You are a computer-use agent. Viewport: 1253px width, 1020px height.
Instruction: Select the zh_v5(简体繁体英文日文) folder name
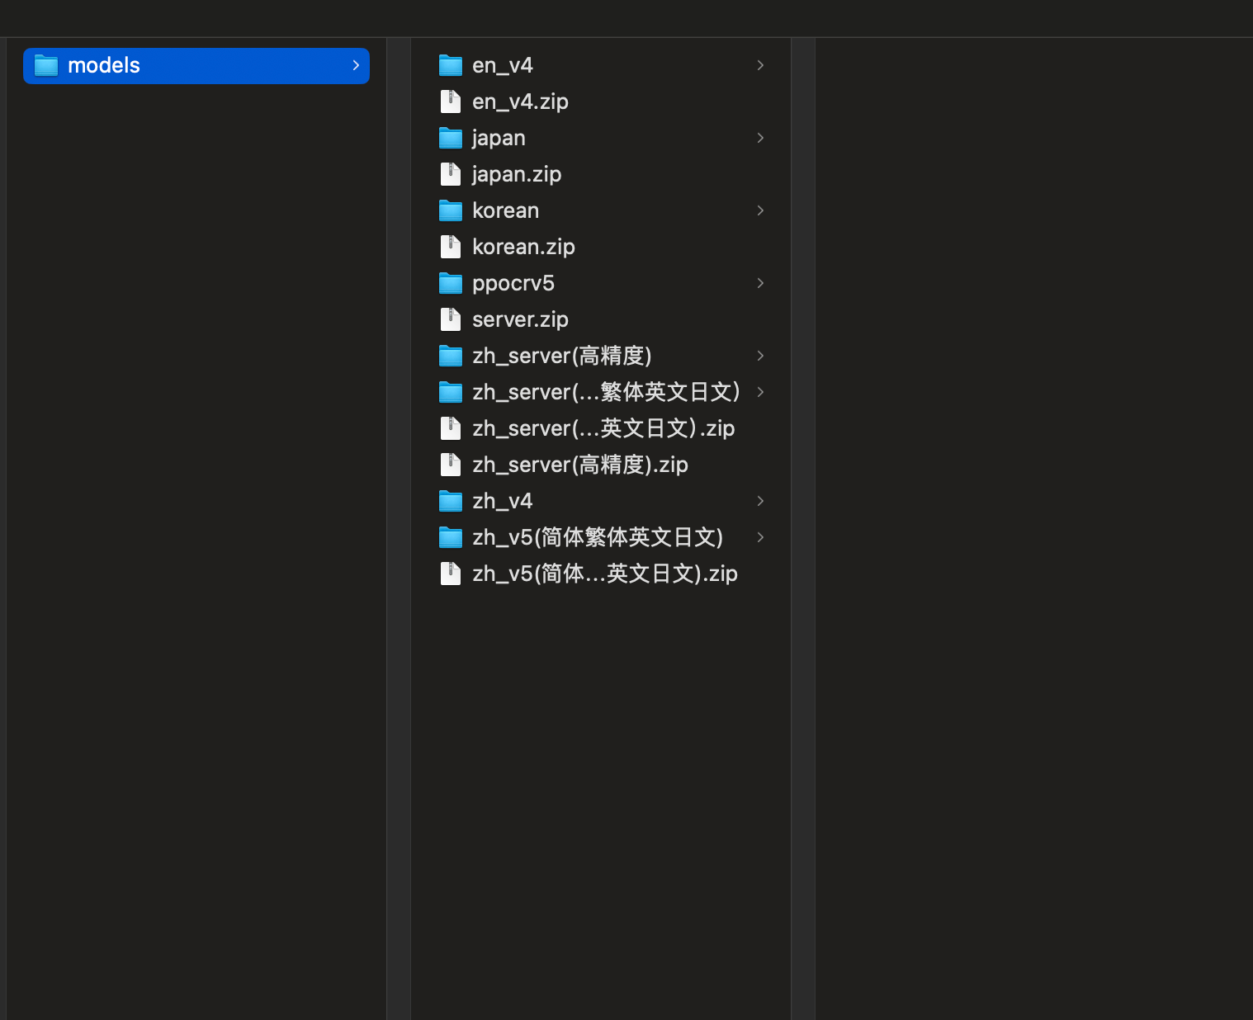pos(598,537)
